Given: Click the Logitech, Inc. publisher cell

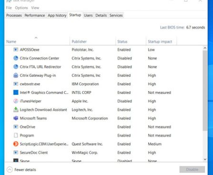Looking at the screenshot, I should [82, 110].
